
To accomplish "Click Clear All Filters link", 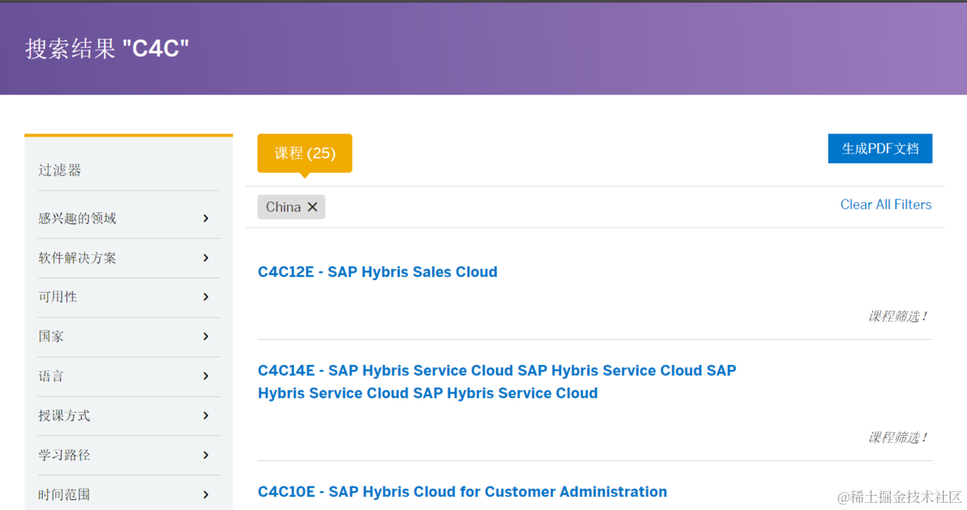I will tap(885, 204).
